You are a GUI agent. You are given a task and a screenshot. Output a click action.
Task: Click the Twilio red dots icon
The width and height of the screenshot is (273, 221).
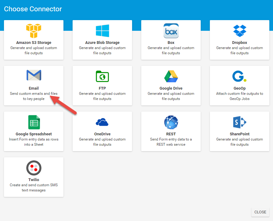pyautogui.click(x=34, y=168)
